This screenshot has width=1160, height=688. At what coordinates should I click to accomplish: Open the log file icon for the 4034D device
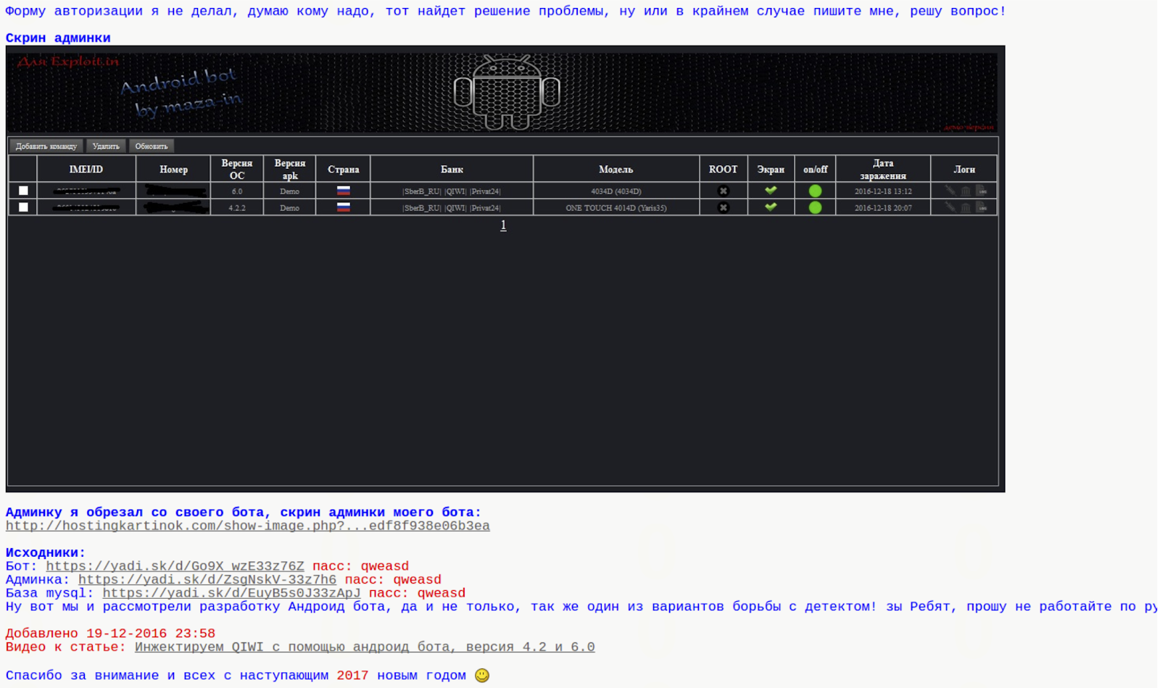(x=982, y=191)
